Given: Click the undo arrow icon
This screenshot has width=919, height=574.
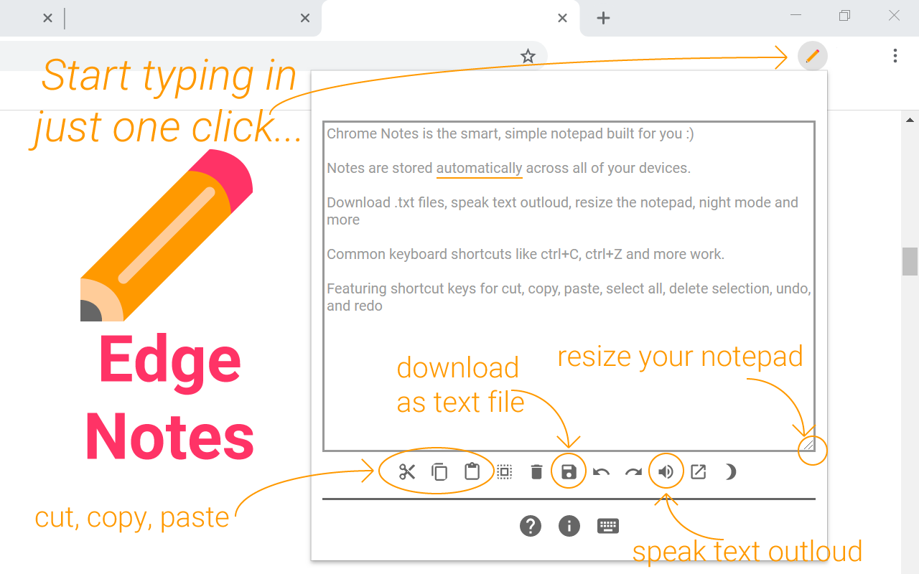Looking at the screenshot, I should (601, 472).
